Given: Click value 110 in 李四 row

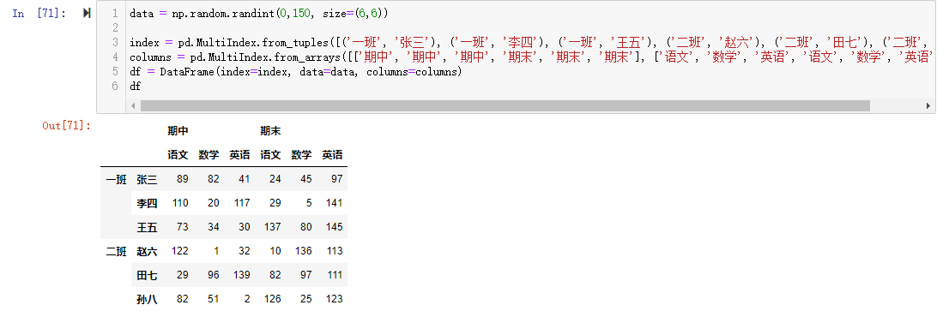Looking at the screenshot, I should pos(180,204).
